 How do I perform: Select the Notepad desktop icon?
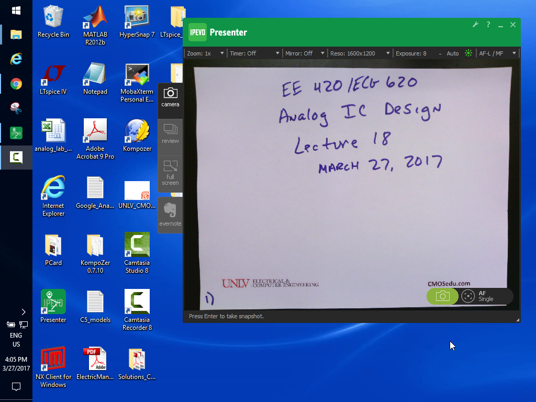coord(95,79)
